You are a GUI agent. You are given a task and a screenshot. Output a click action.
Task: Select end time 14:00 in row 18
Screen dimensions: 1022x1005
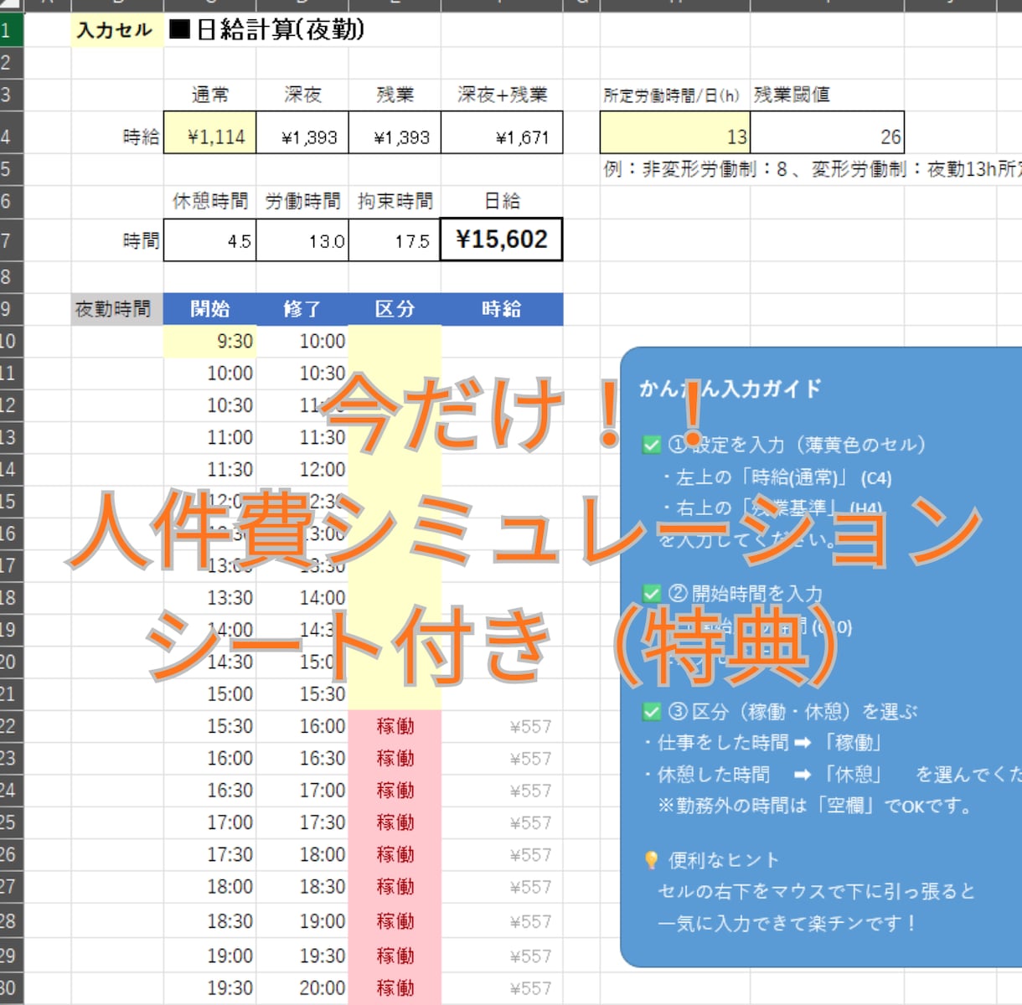(302, 598)
